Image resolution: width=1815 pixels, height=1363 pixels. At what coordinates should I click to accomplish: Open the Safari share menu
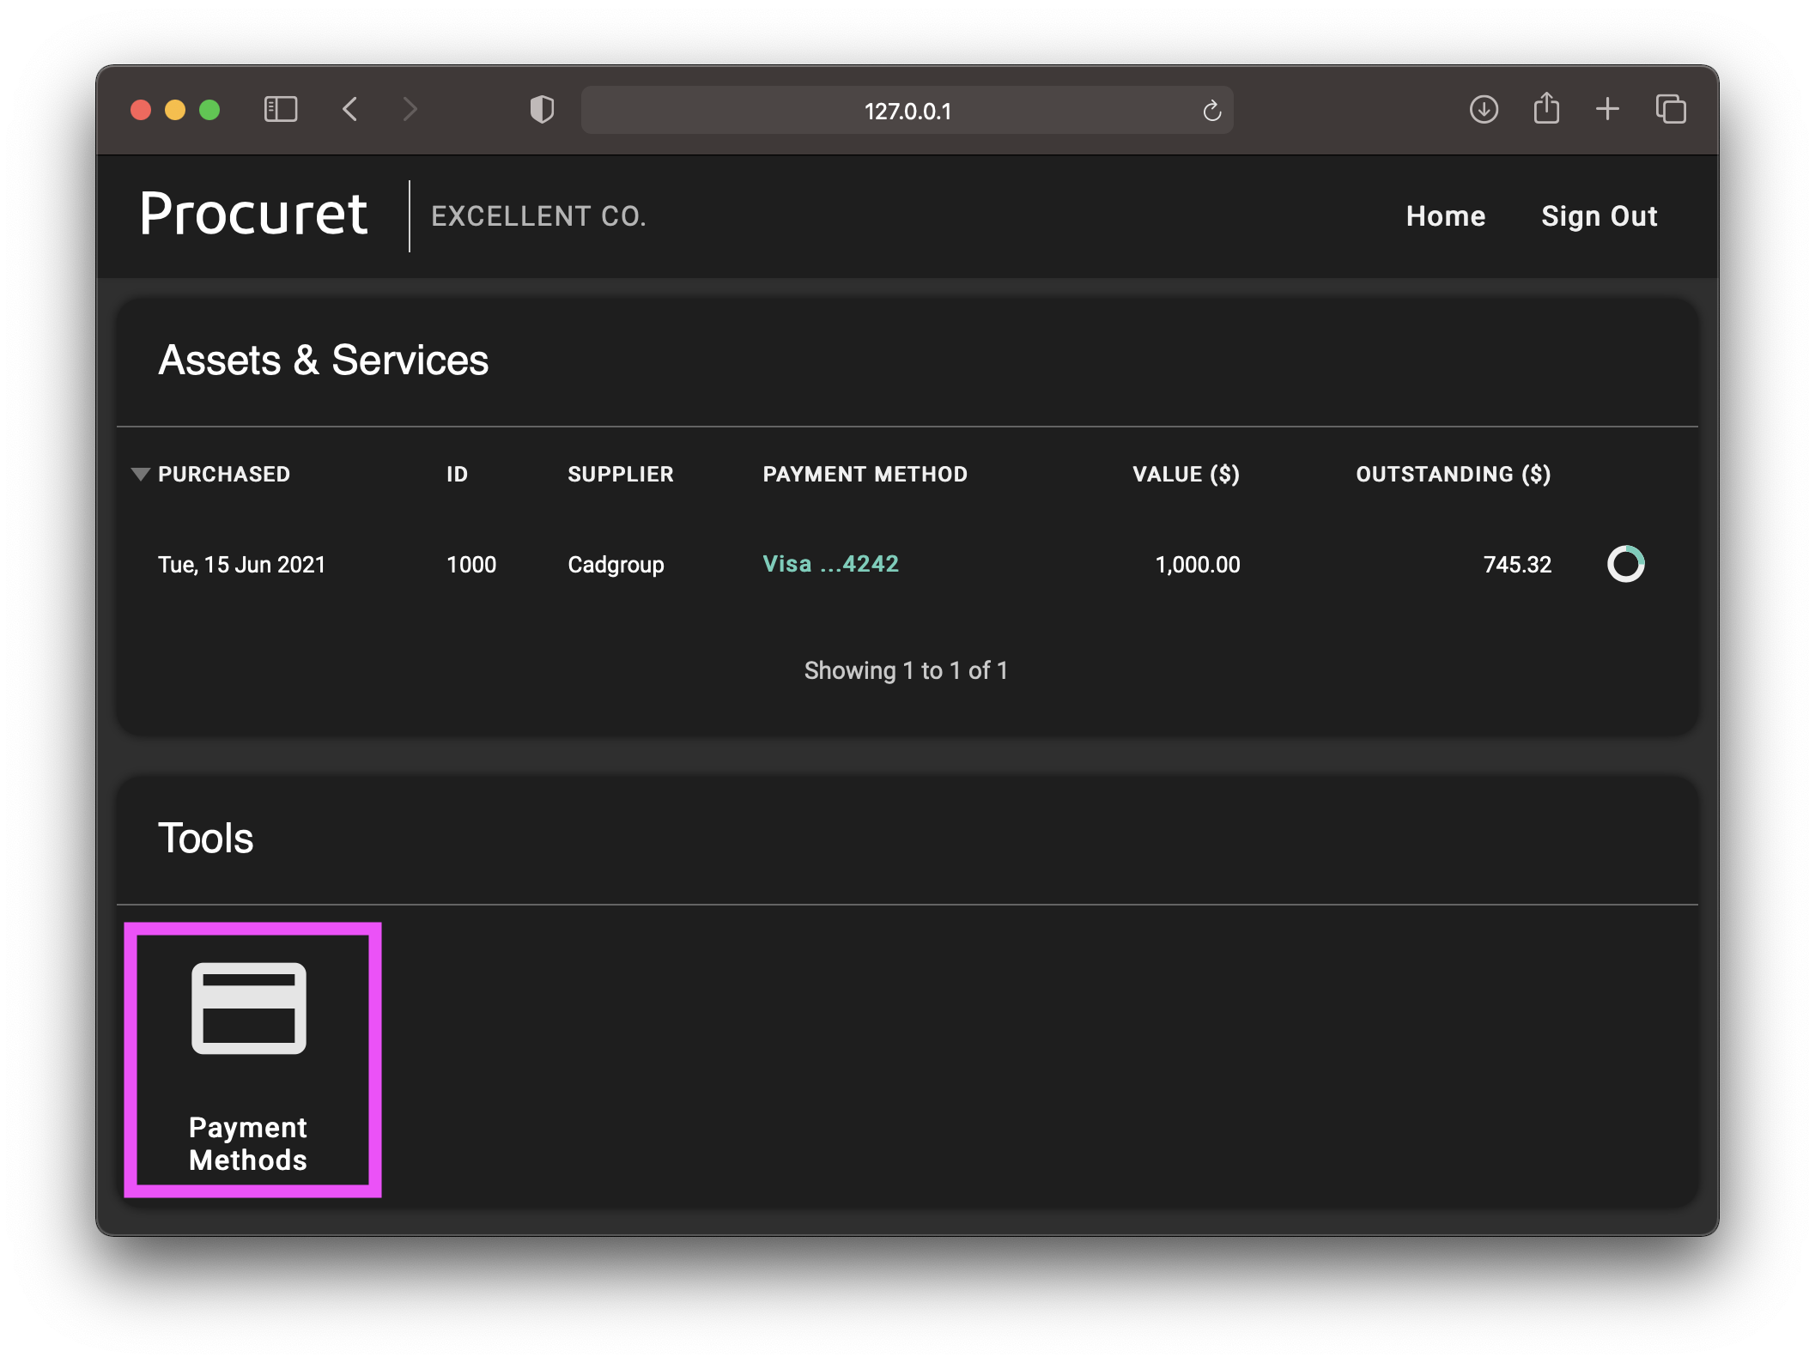[1546, 108]
